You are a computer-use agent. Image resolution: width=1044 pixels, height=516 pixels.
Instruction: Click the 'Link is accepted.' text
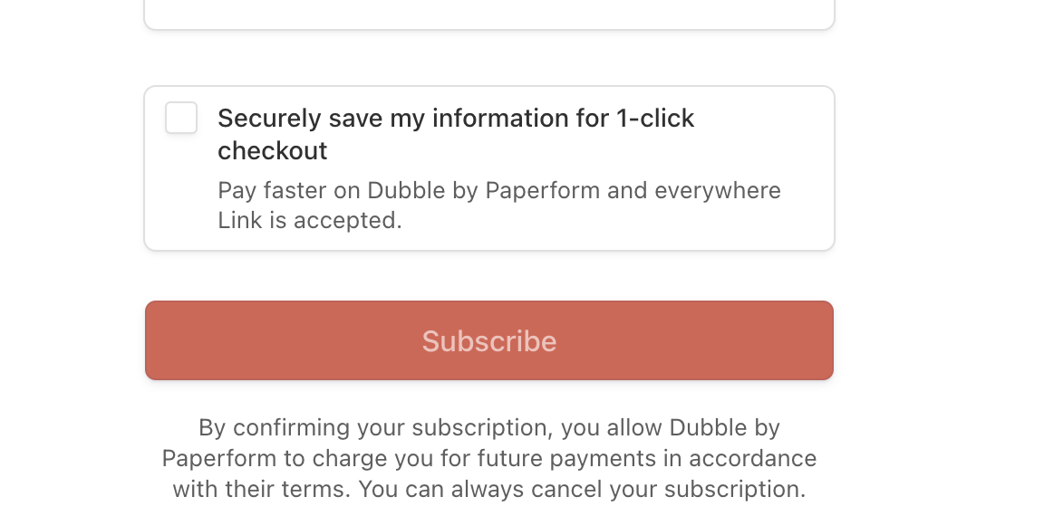(310, 220)
